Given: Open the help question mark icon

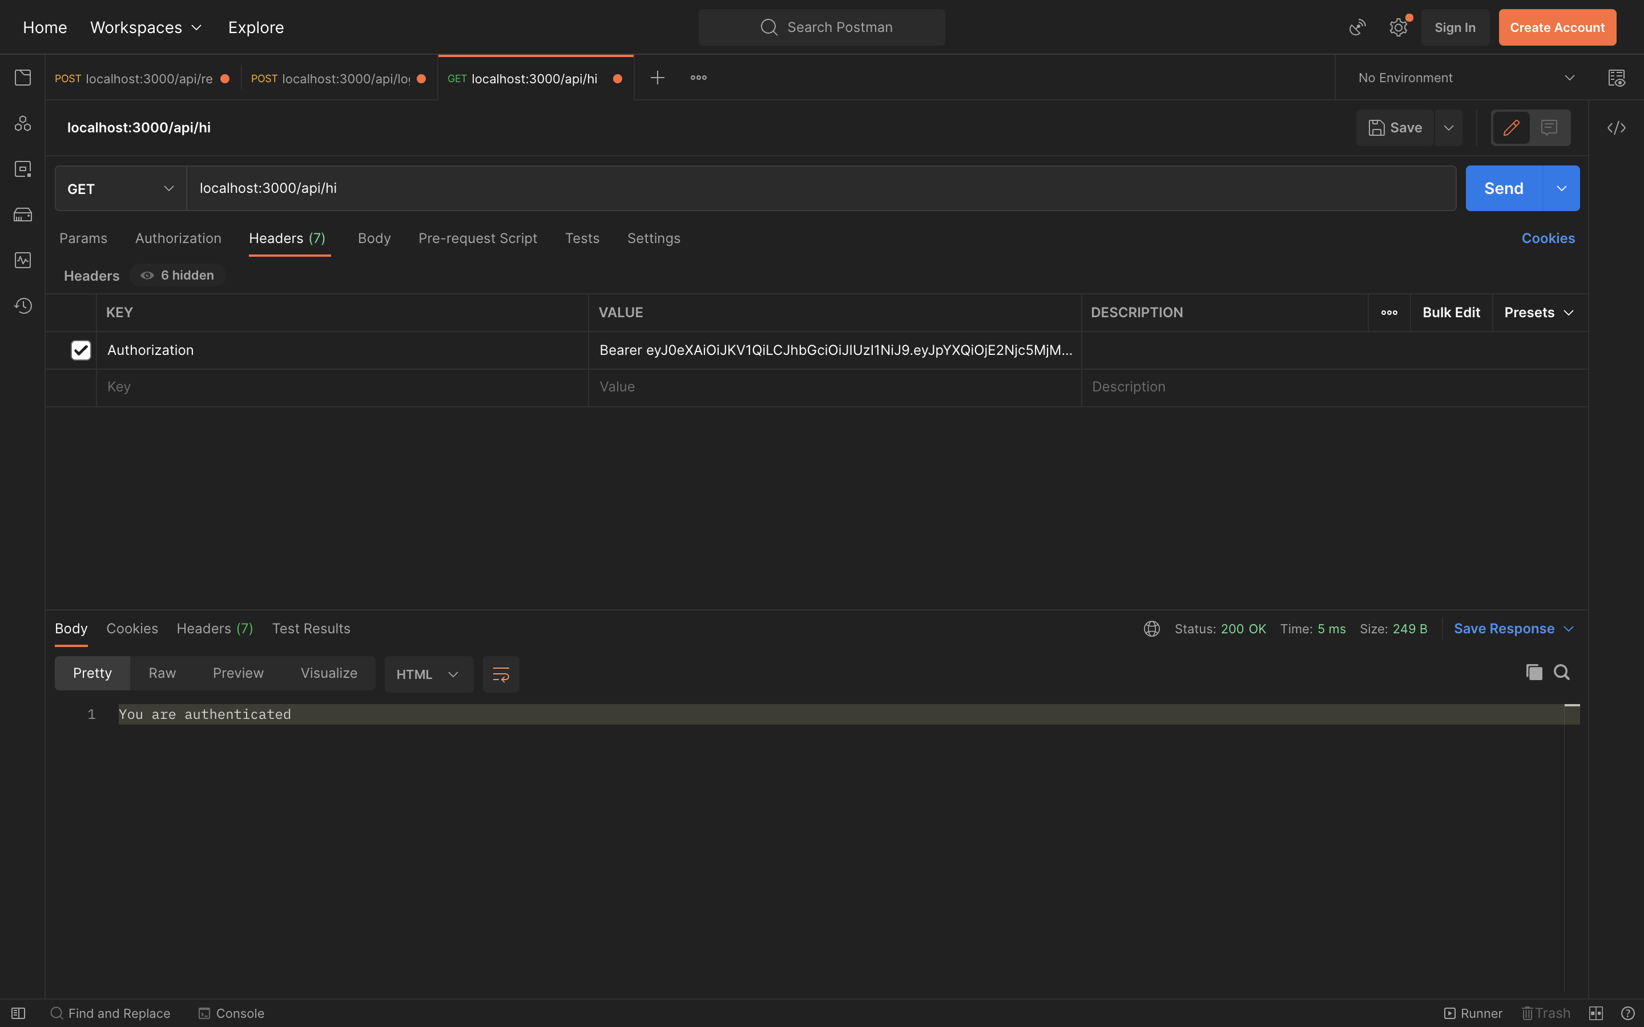Looking at the screenshot, I should click(1627, 1013).
